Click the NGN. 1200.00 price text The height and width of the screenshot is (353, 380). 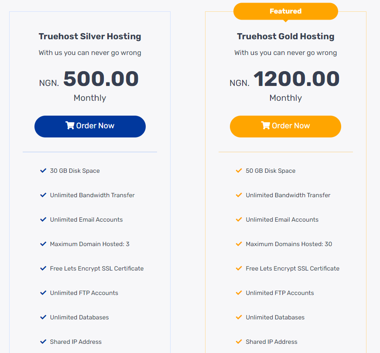click(x=296, y=79)
